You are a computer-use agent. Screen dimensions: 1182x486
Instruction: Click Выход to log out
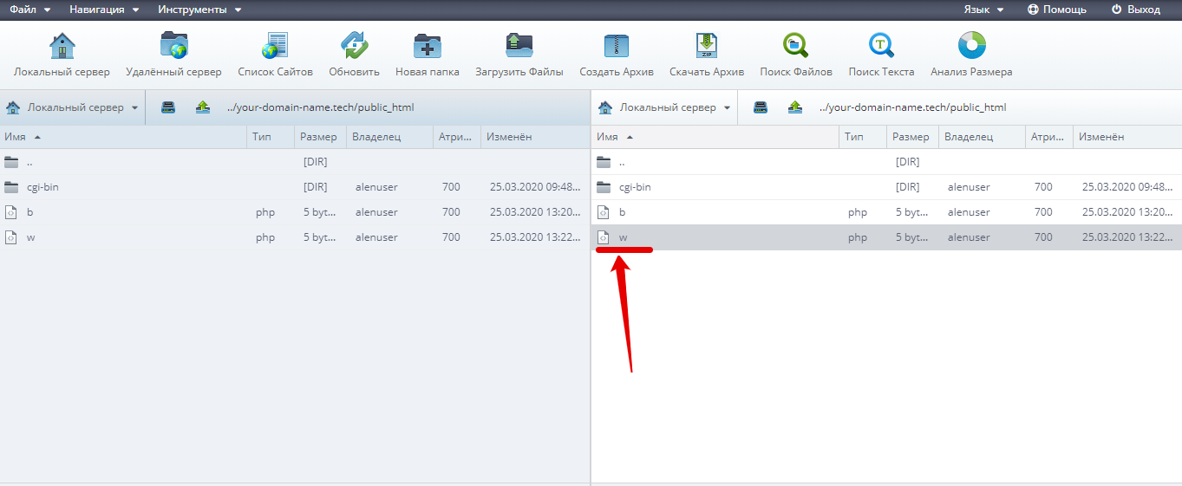point(1135,10)
